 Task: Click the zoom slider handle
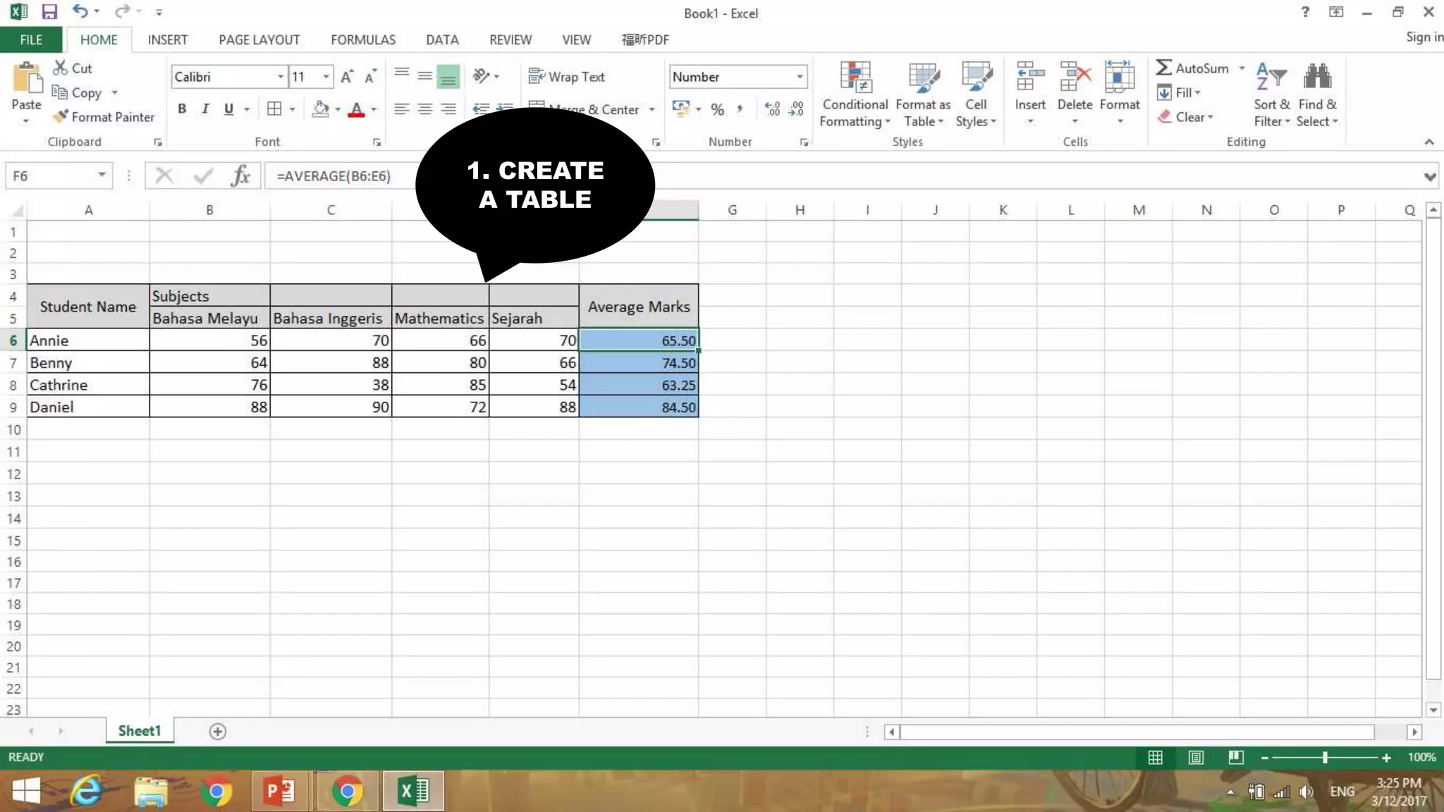pos(1325,757)
